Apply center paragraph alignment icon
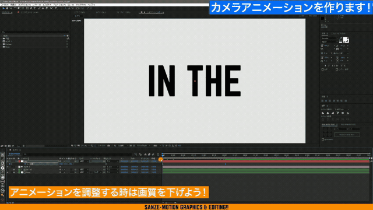The width and height of the screenshot is (373, 210). point(326,101)
